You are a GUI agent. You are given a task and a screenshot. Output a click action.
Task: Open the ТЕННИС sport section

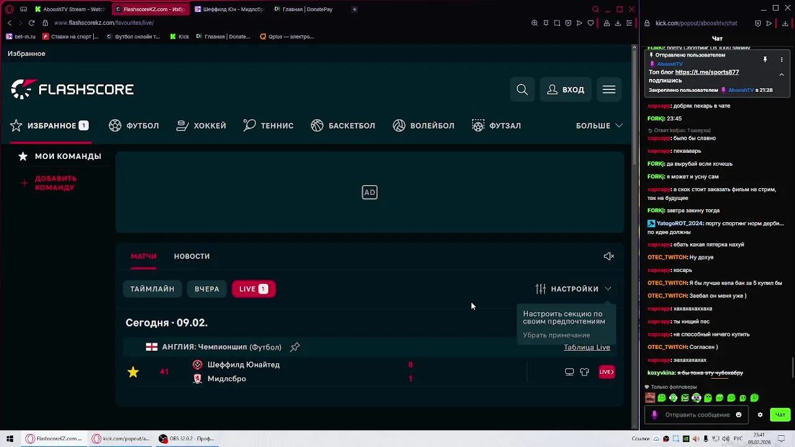(268, 125)
